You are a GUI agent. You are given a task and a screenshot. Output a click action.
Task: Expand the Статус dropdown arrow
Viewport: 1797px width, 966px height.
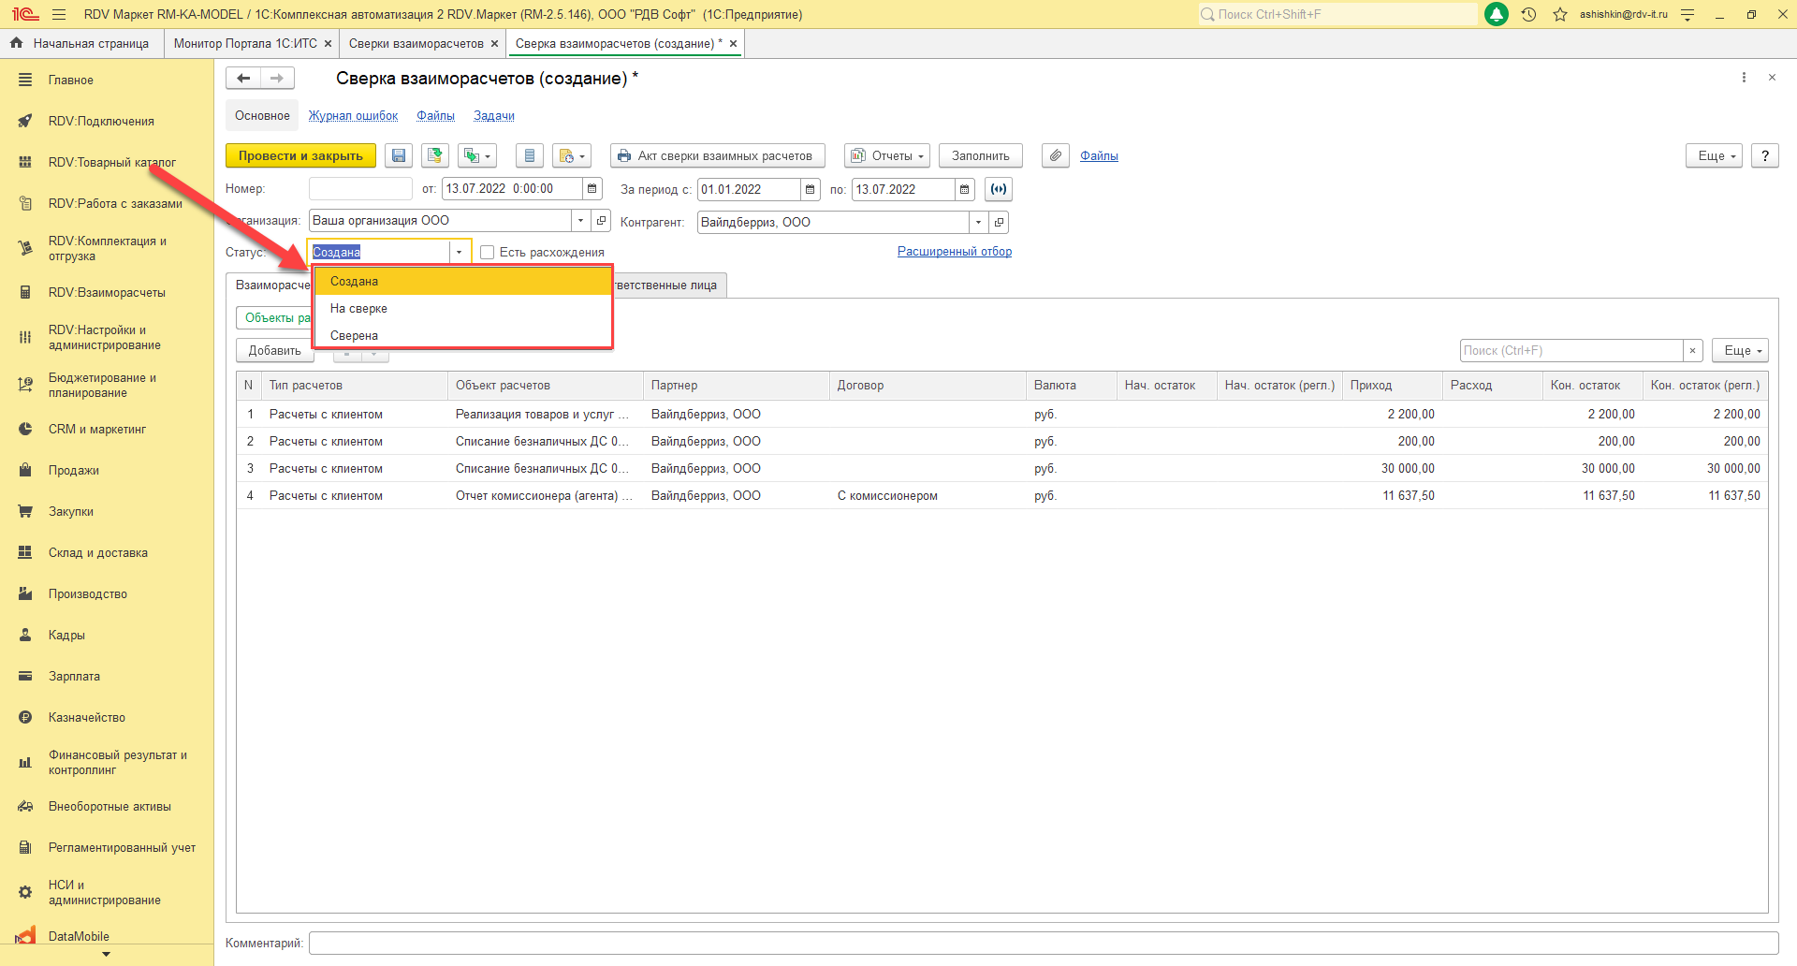coord(459,253)
